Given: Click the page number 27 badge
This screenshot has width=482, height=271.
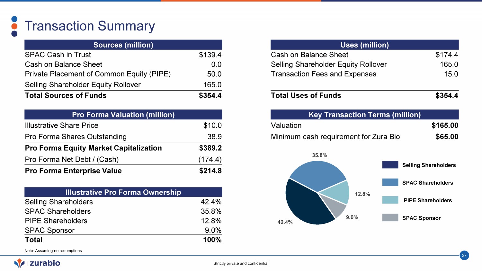Looking at the screenshot, I should tap(464, 256).
